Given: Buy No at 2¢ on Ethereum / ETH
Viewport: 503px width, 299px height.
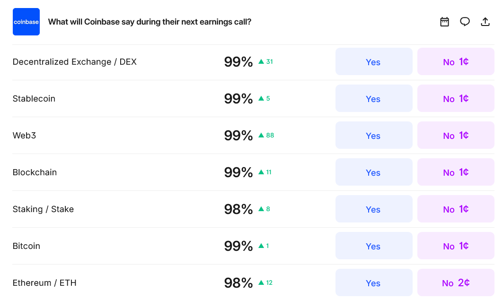Looking at the screenshot, I should [455, 282].
